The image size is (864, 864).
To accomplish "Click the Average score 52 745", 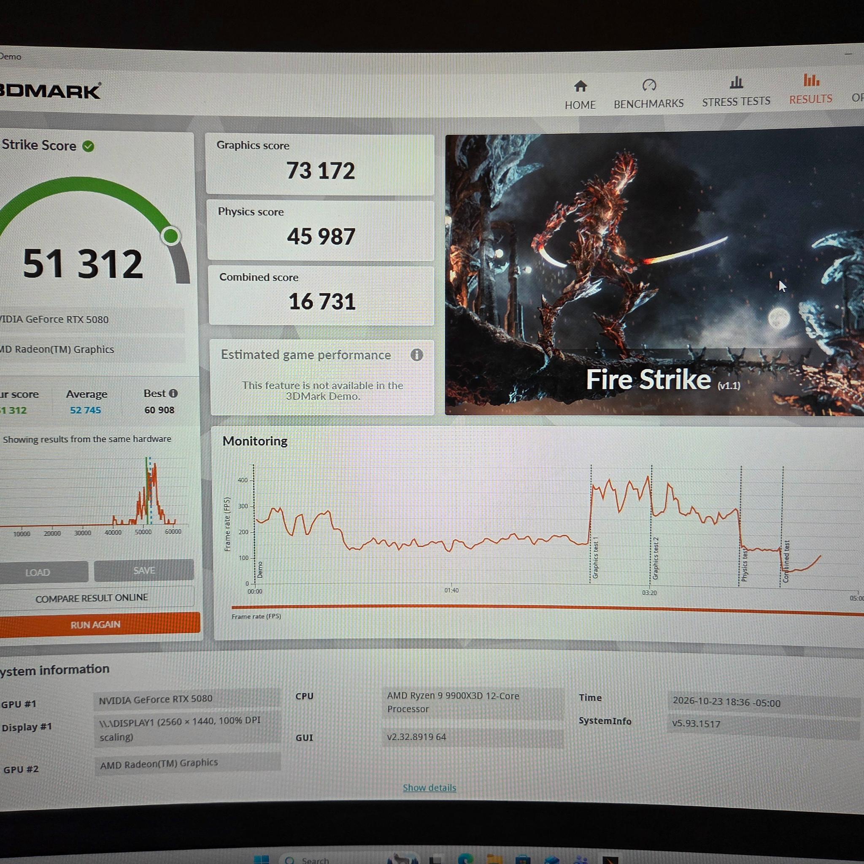I will 85,410.
